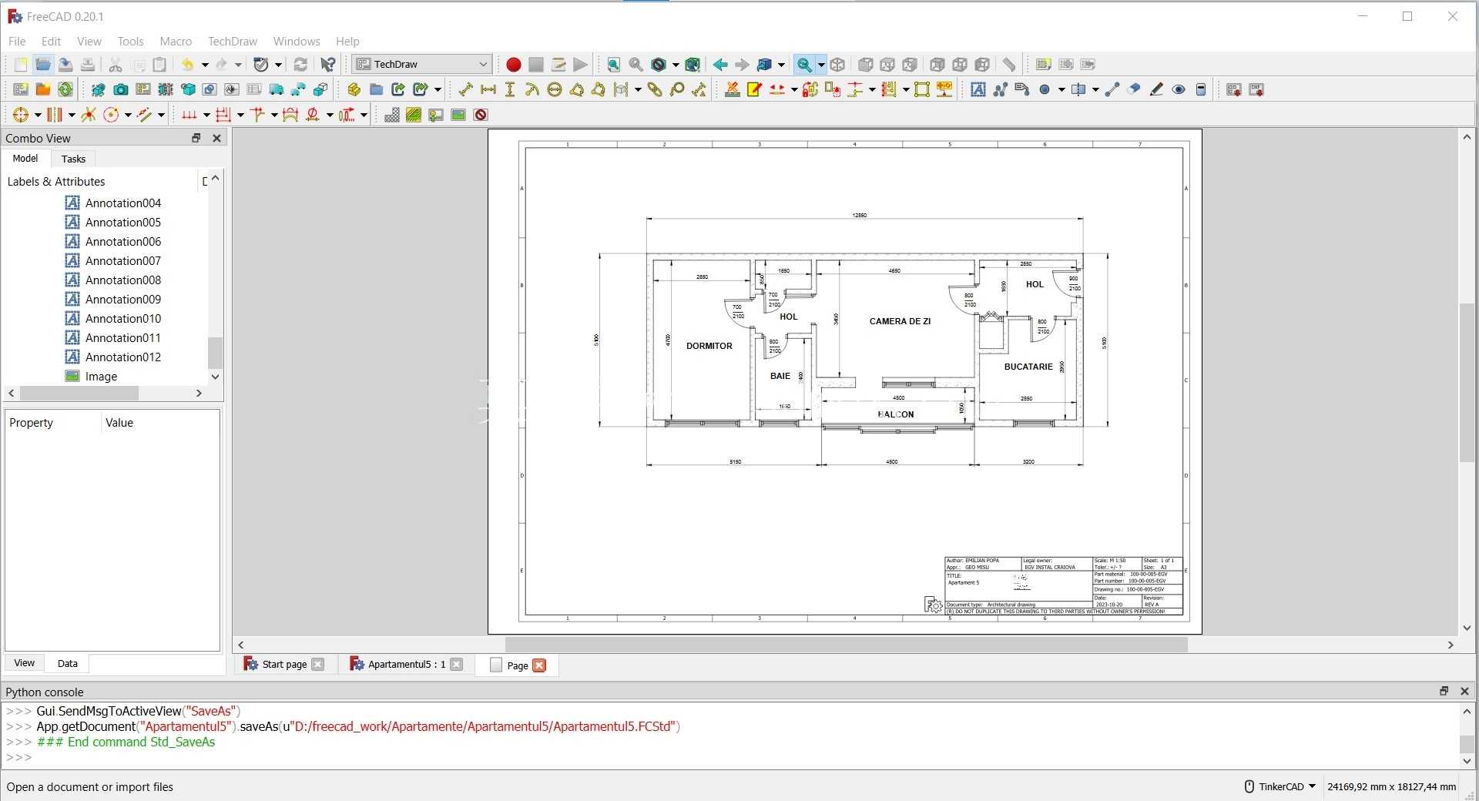The image size is (1479, 801).
Task: Click the drawing page horizontal scrollbar
Action: 846,645
